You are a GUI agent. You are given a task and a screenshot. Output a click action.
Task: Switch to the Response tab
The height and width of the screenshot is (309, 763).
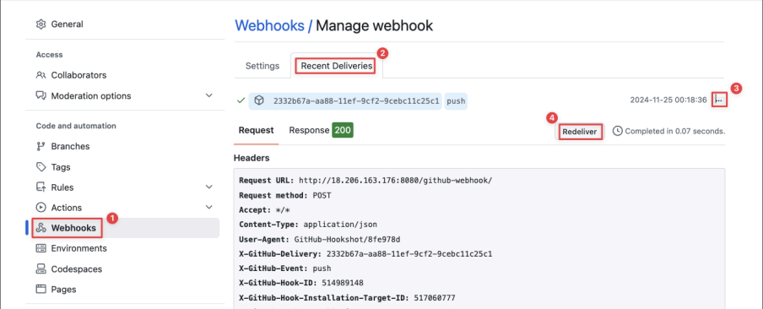[x=322, y=130]
